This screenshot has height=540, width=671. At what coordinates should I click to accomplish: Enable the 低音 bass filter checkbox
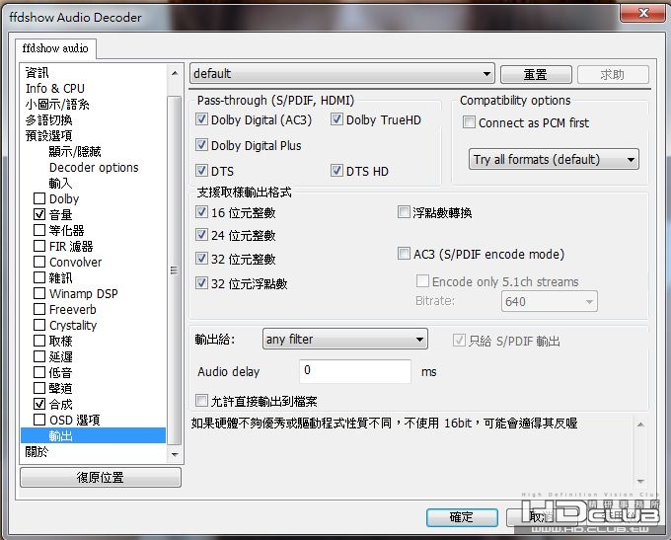[39, 372]
